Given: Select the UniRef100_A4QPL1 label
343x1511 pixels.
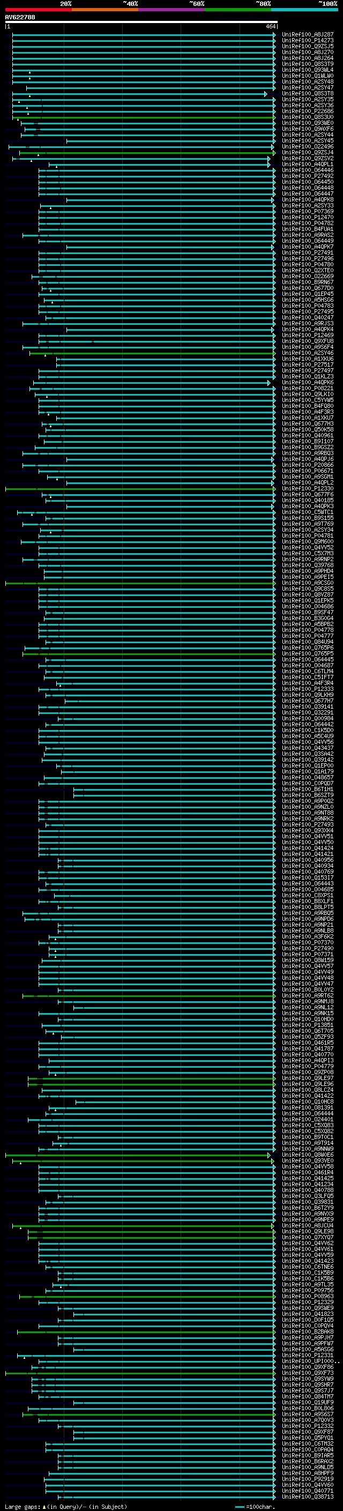Looking at the screenshot, I should click(308, 164).
